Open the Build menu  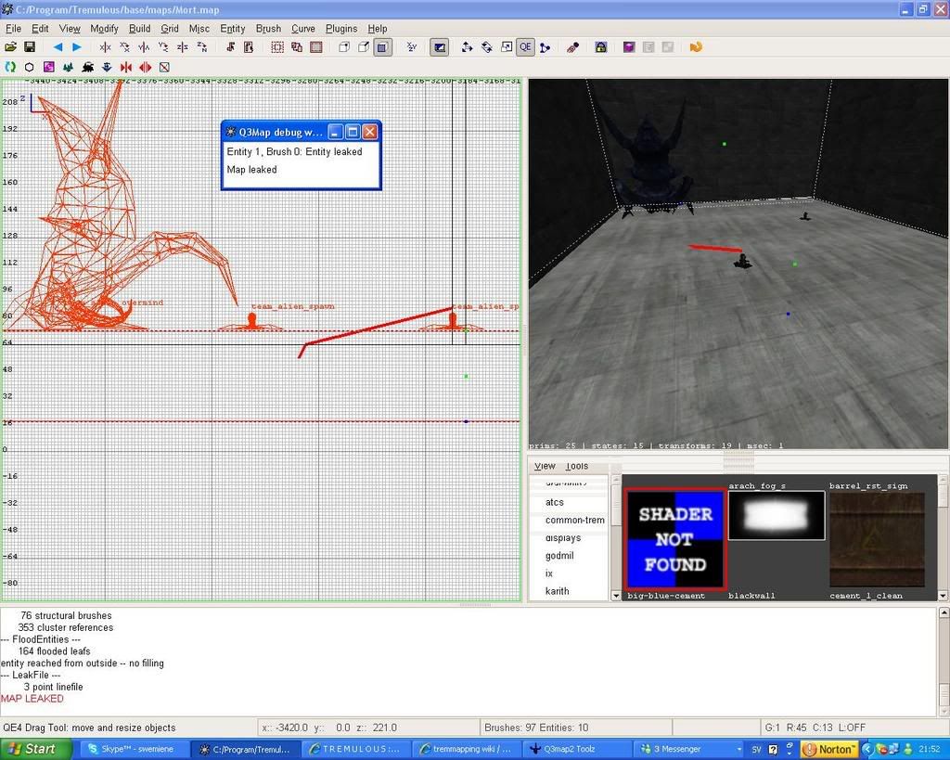tap(139, 29)
